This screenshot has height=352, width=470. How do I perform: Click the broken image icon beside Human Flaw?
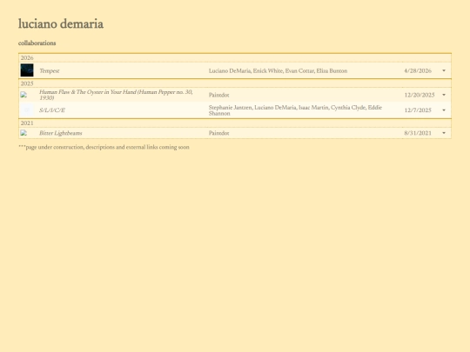pos(23,95)
